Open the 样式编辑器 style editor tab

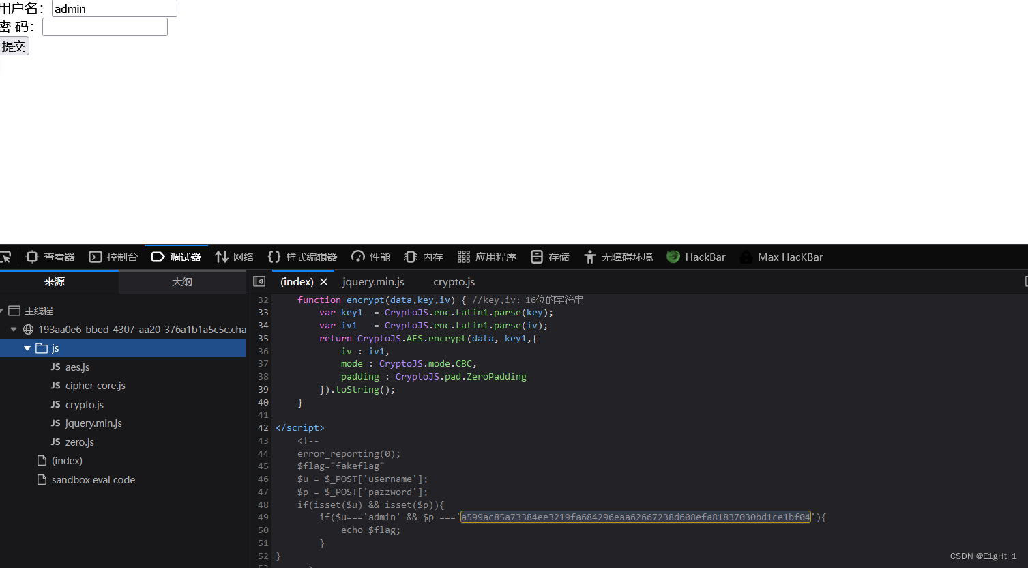coord(303,257)
